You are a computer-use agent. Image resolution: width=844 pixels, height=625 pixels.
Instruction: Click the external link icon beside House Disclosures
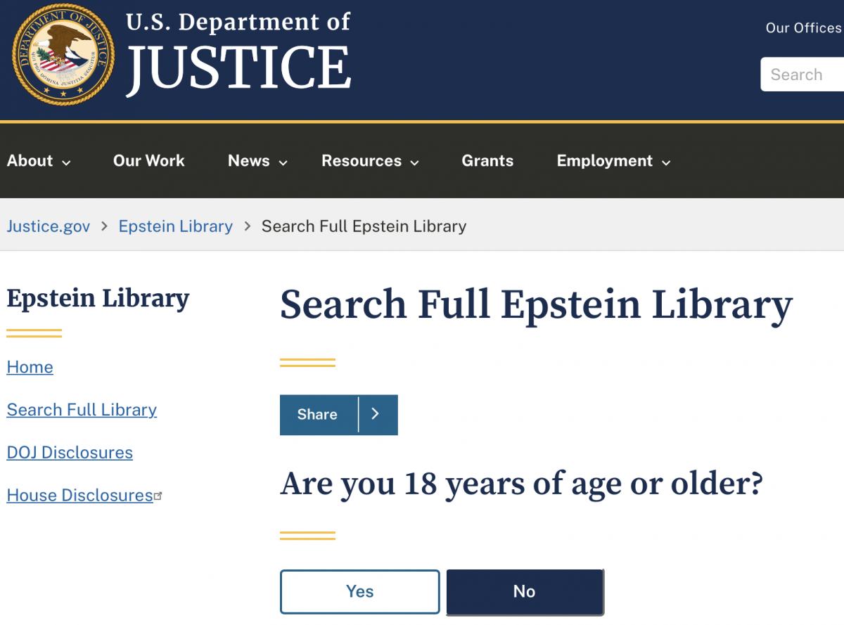[158, 496]
